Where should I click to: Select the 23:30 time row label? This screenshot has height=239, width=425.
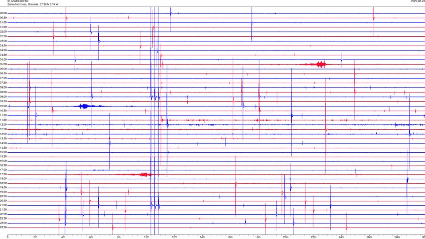[x=4, y=227]
